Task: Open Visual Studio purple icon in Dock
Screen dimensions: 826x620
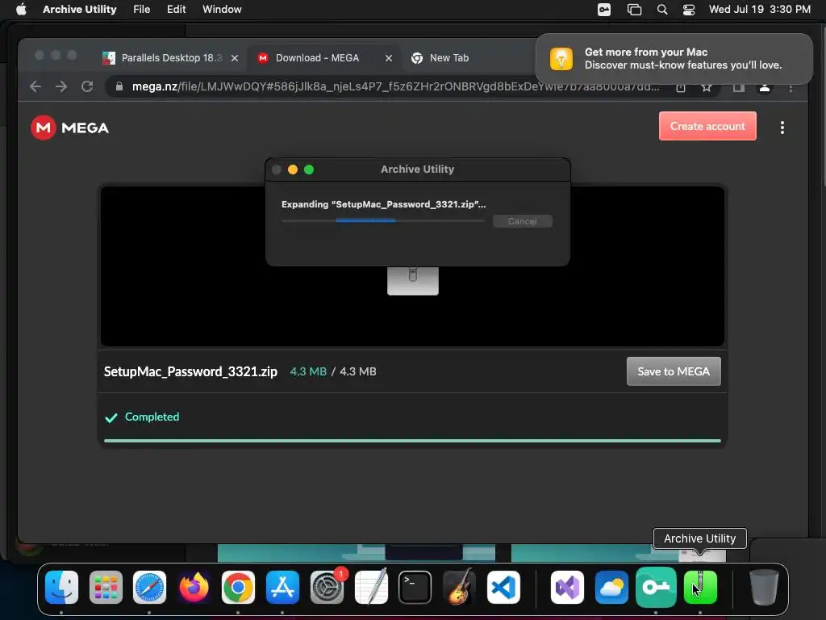Action: click(567, 587)
